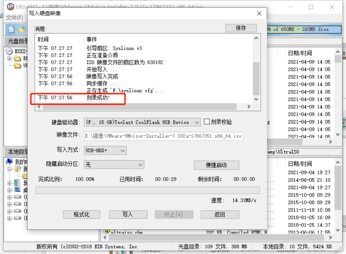Click the 2018-01-25 14:37 date entry
The width and height of the screenshot is (346, 254).
click(x=309, y=225)
